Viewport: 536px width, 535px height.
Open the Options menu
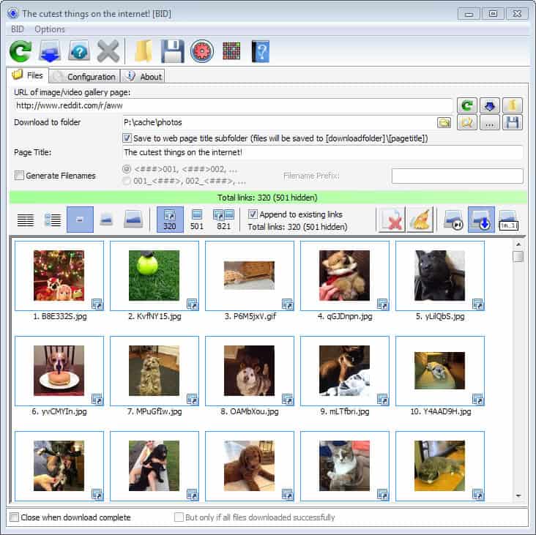point(50,29)
